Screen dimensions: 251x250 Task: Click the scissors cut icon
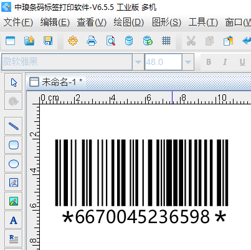[x=191, y=41]
